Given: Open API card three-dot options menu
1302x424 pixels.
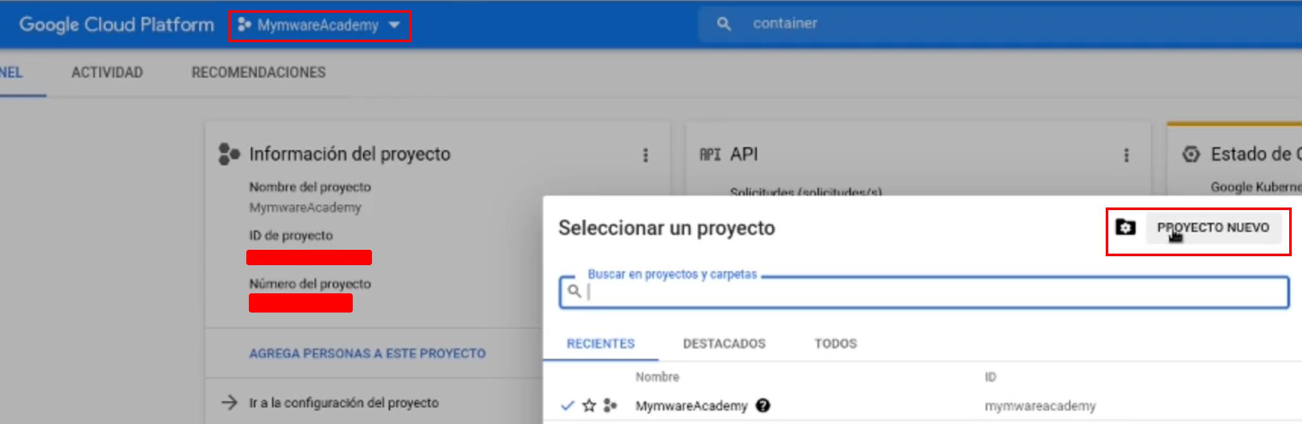Looking at the screenshot, I should click(x=1126, y=155).
